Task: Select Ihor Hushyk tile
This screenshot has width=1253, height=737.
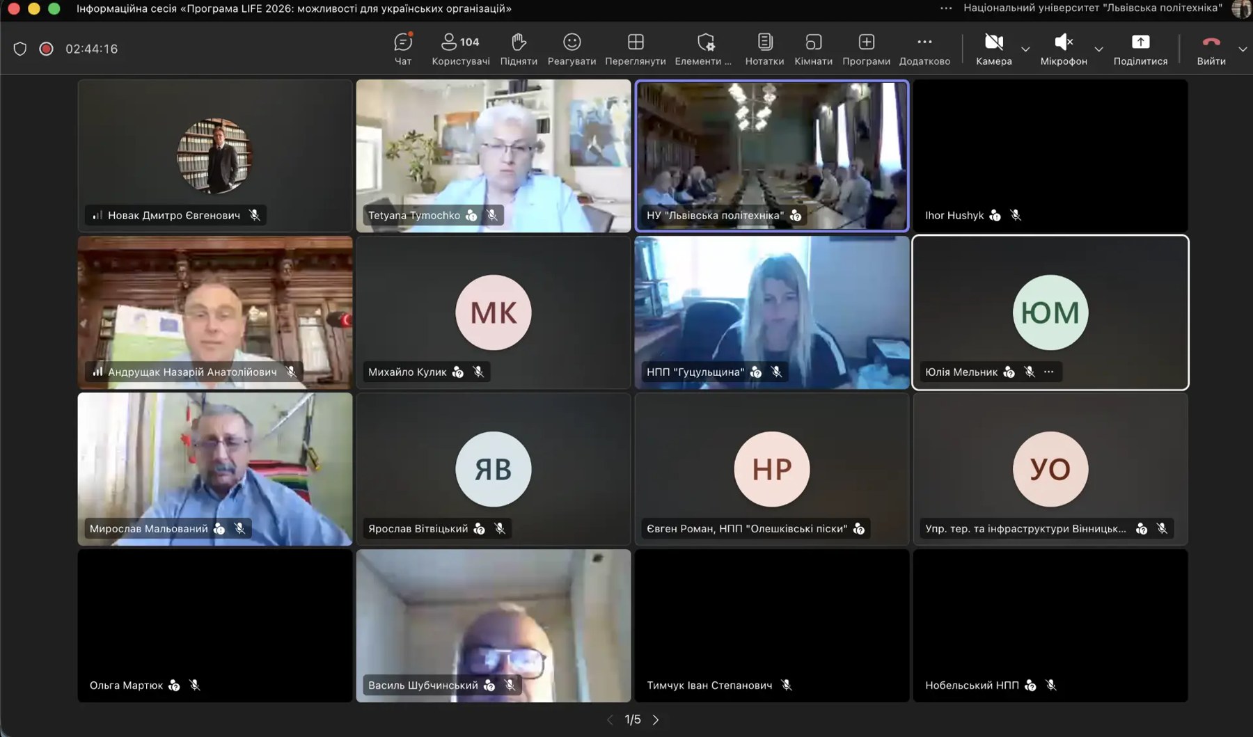Action: tap(1050, 155)
